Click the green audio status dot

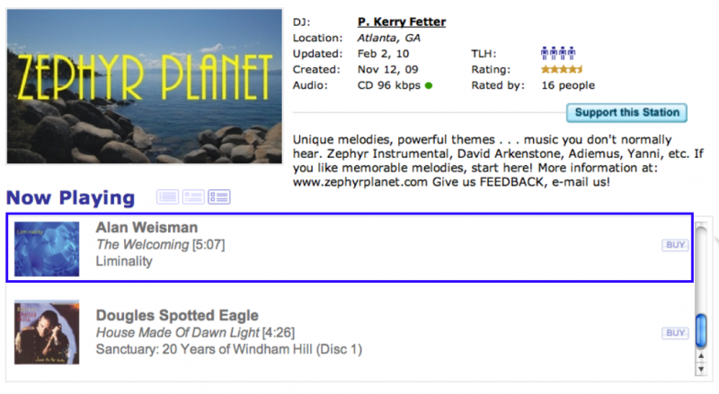[429, 86]
